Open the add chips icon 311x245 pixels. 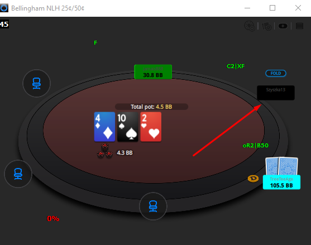250,26
